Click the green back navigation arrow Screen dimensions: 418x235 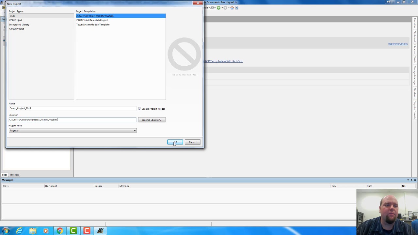pos(218,8)
